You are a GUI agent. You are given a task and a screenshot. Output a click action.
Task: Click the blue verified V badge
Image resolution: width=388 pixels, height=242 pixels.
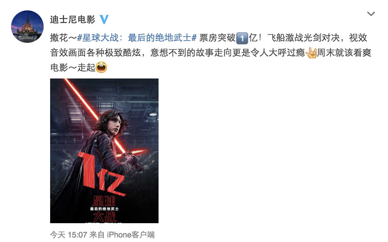104,19
